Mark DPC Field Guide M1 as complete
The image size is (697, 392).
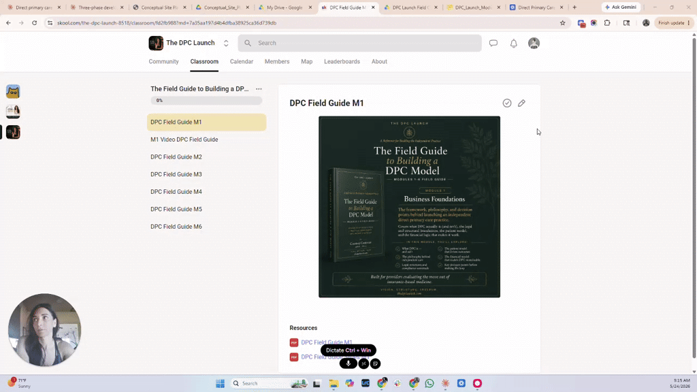click(506, 103)
